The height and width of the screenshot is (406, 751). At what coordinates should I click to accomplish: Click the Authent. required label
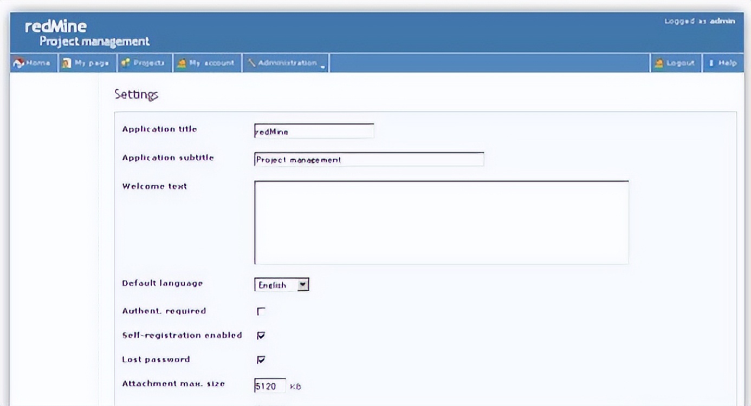pos(164,311)
